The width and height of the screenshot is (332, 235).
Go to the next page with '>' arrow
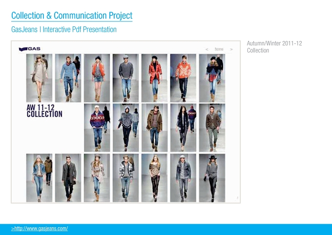click(x=231, y=49)
